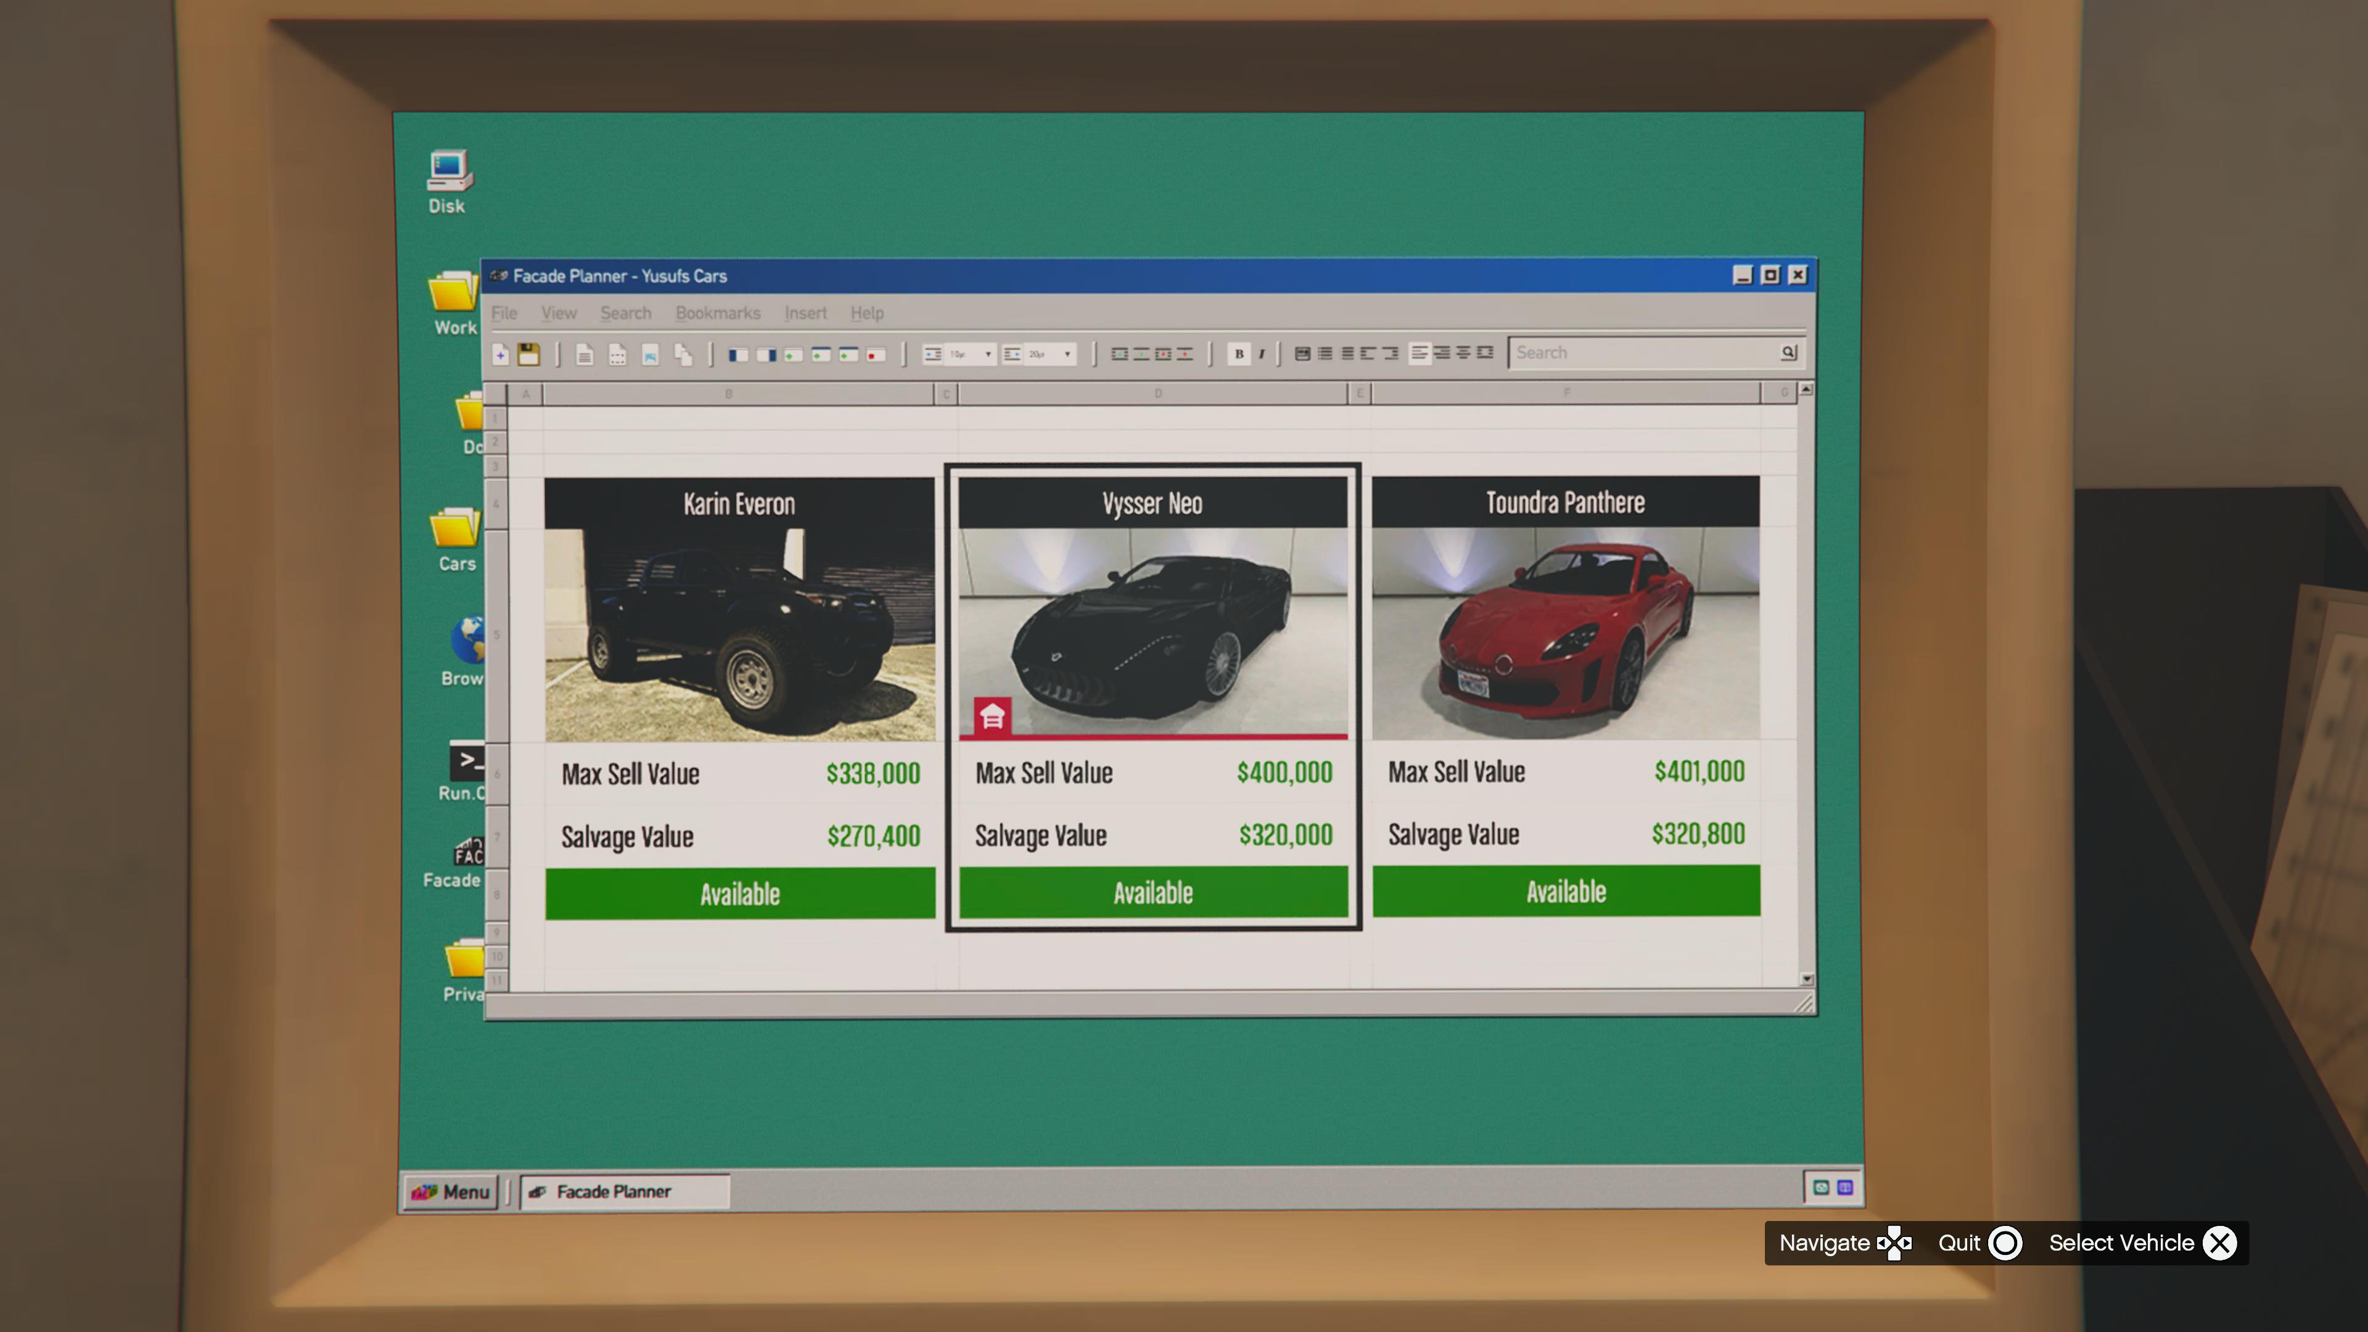Click the New document sparkle icon
2368x1332 pixels.
[x=501, y=354]
